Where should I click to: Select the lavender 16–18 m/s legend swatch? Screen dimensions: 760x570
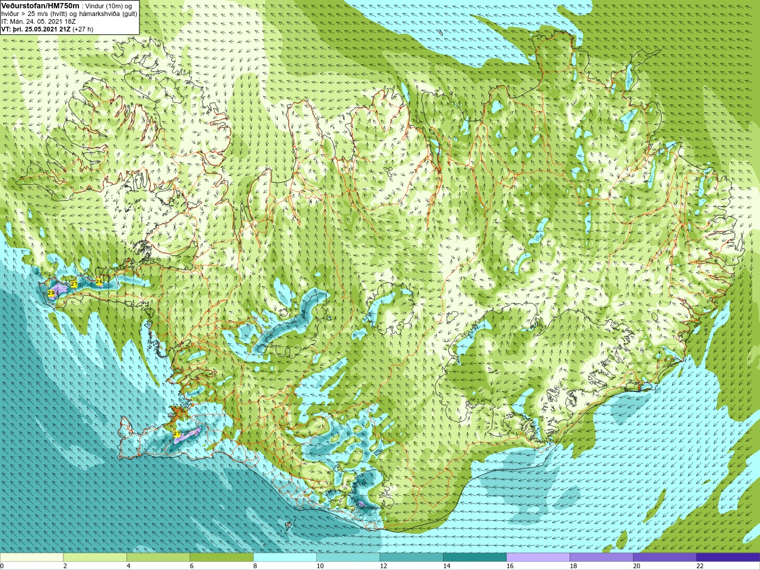[539, 558]
